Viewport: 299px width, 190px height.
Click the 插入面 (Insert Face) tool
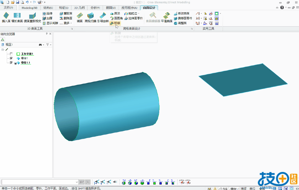tap(6, 17)
